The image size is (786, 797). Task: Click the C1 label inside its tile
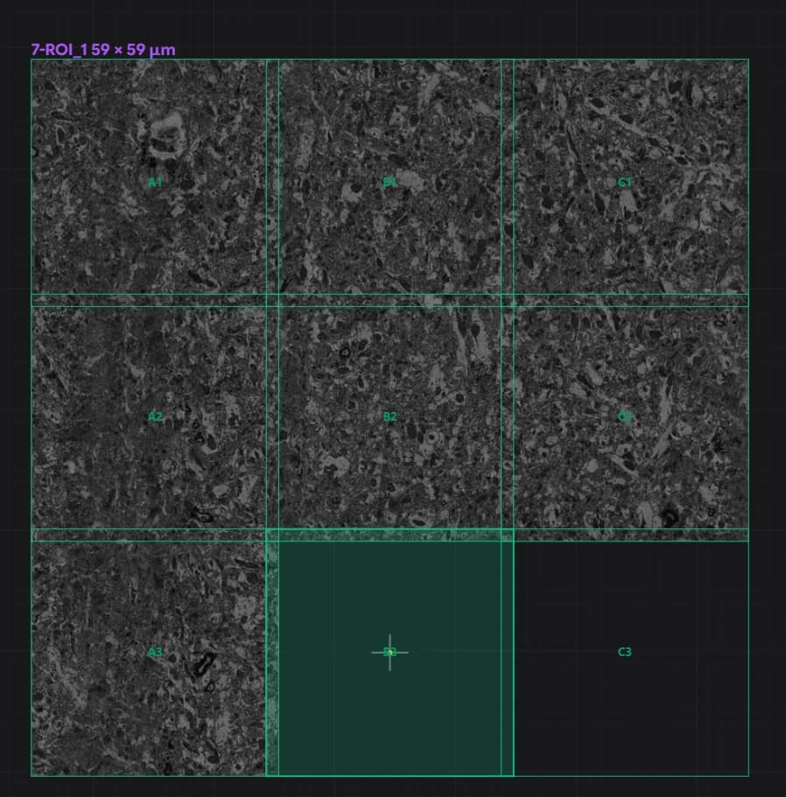pos(623,182)
